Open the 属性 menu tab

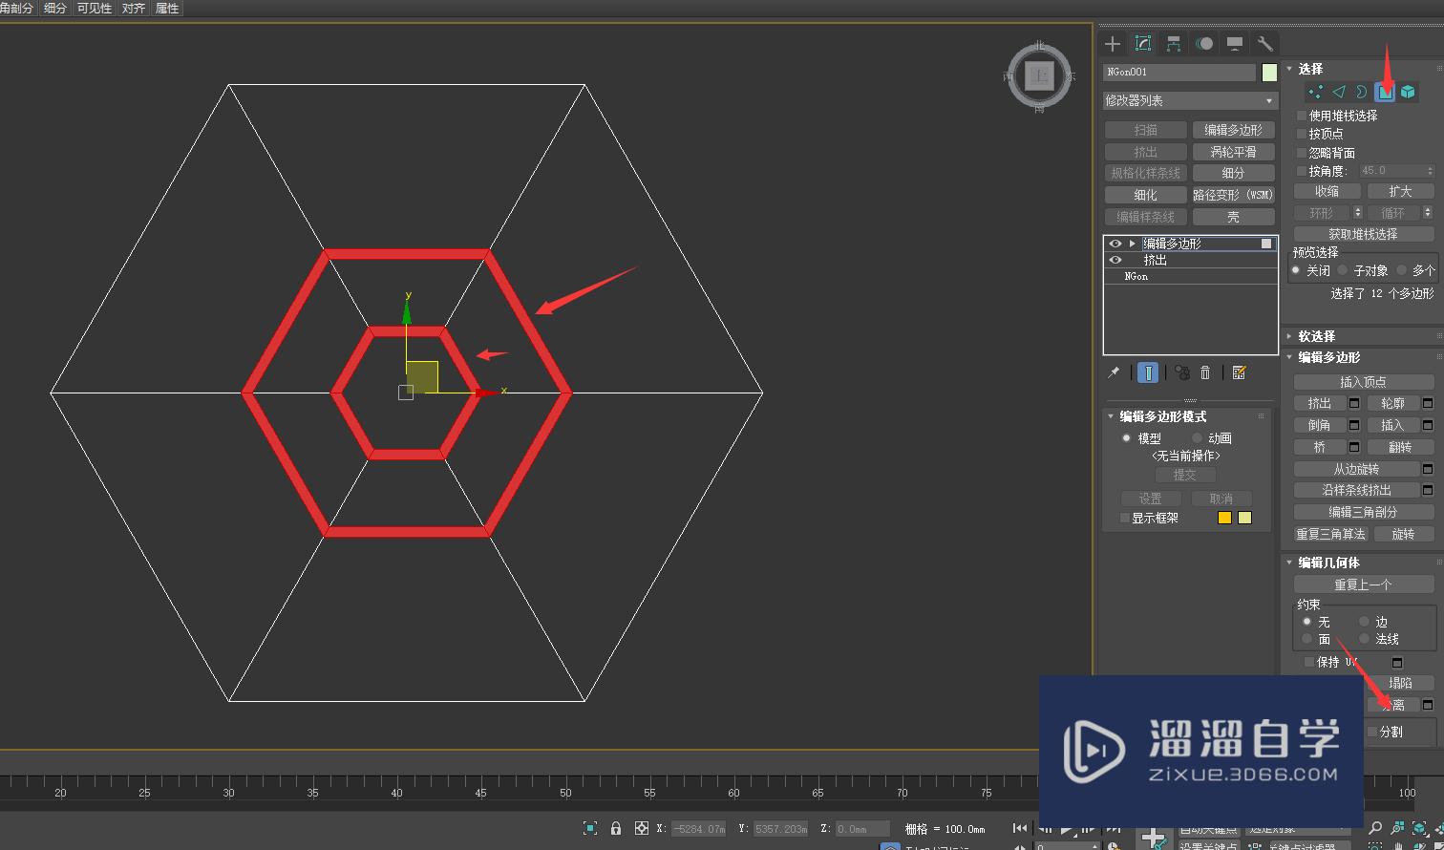click(167, 9)
